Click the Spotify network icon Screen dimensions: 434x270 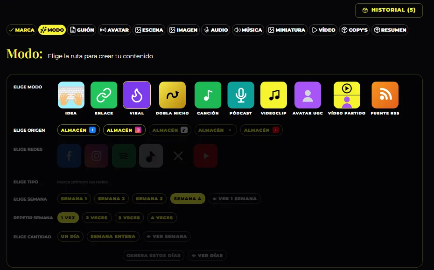[x=124, y=155]
